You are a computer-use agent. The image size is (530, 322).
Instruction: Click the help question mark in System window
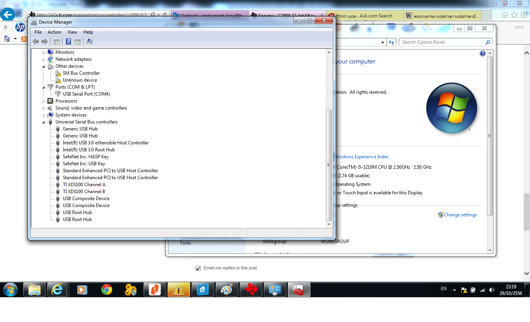point(483,53)
